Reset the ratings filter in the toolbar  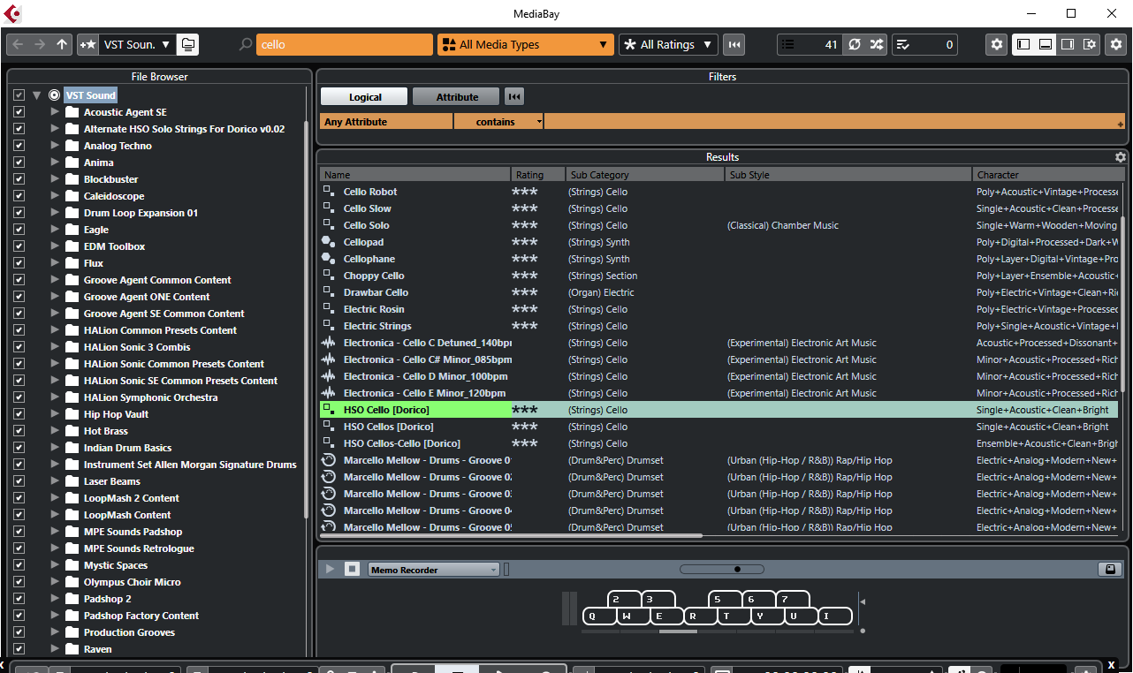[x=734, y=44]
